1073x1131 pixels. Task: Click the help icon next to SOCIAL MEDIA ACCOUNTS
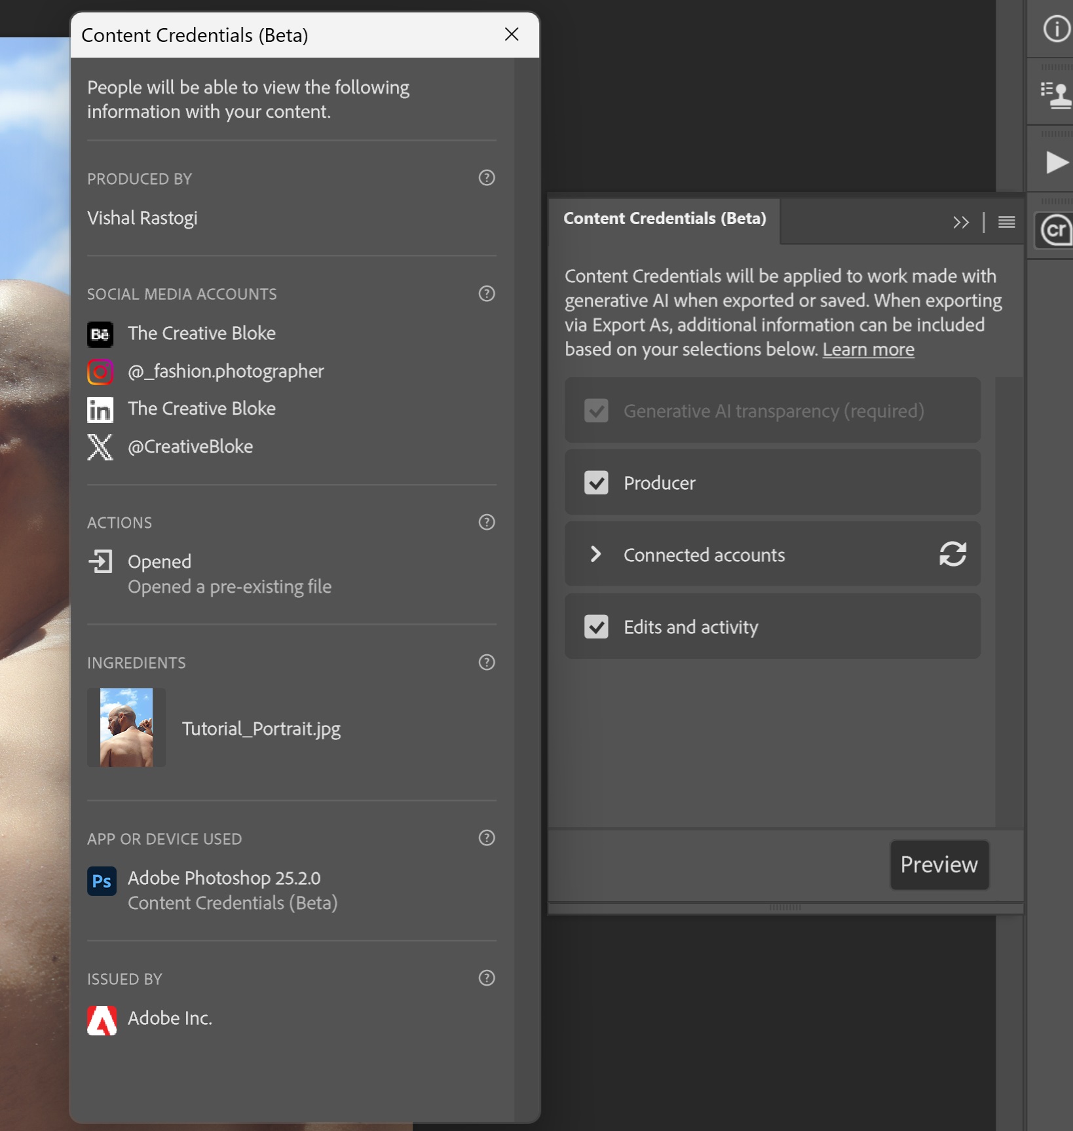click(x=486, y=294)
